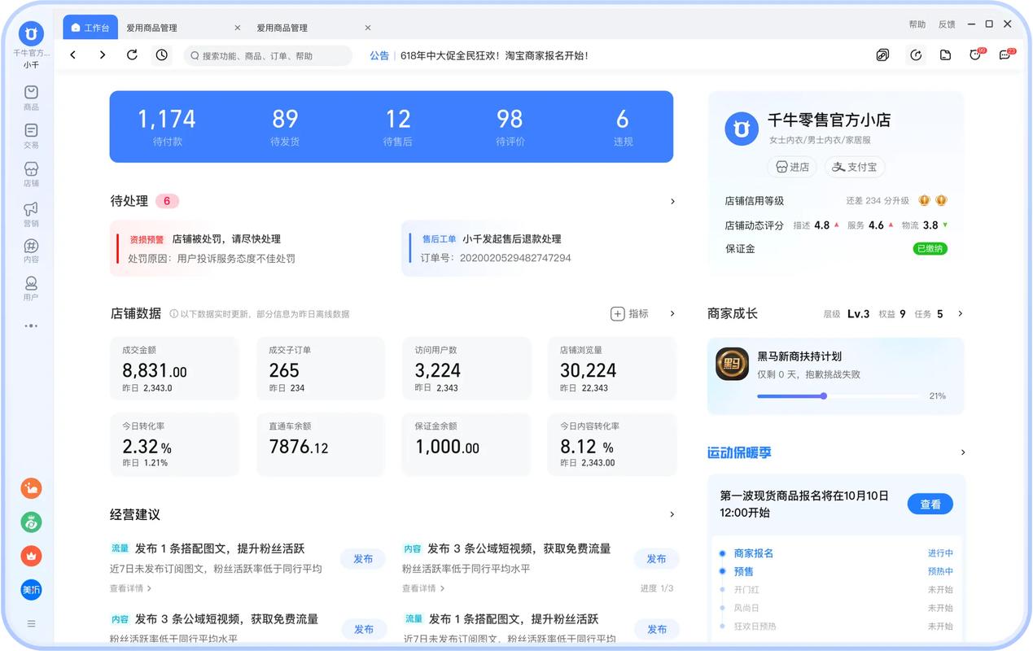The image size is (1033, 651).
Task: Expand the 待处理 section chevron
Action: (x=672, y=200)
